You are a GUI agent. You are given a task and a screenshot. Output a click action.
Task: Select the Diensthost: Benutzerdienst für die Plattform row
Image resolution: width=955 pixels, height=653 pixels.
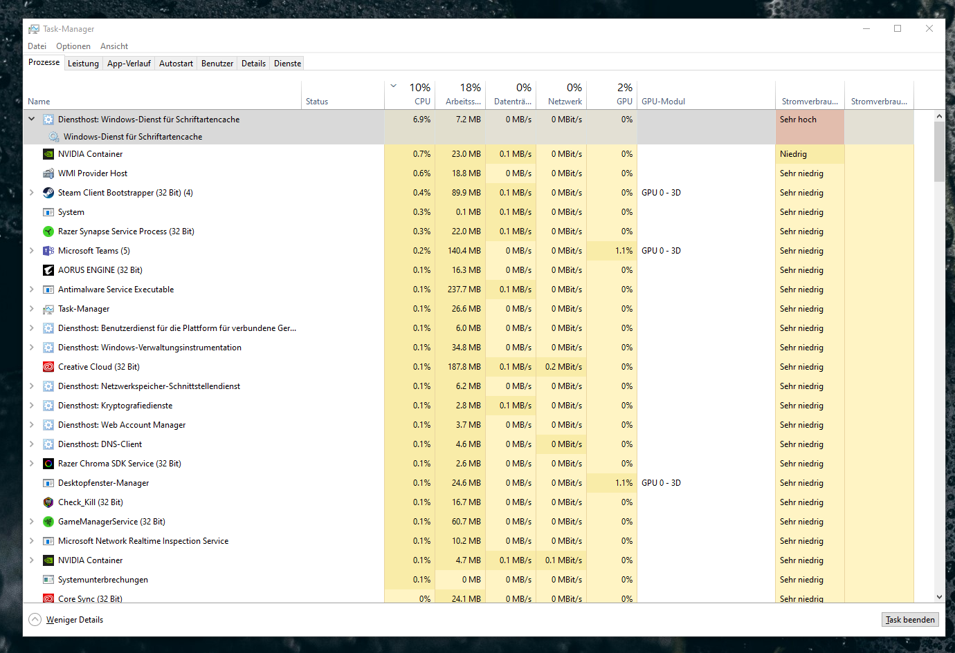469,328
